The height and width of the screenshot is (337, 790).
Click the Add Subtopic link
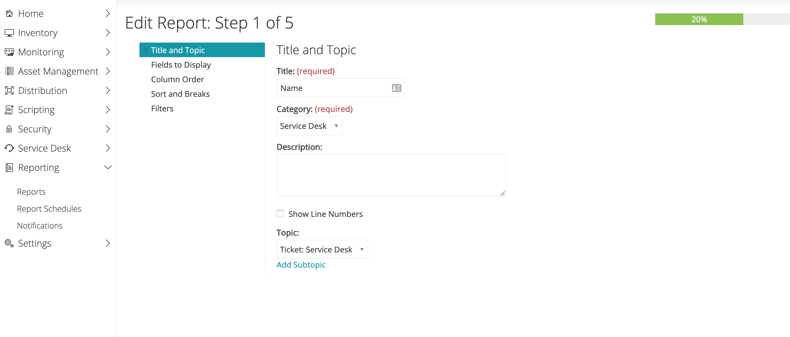point(301,265)
